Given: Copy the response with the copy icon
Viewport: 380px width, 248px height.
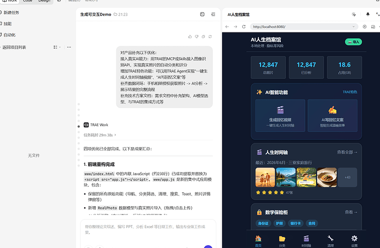Looking at the screenshot, I should (203, 36).
